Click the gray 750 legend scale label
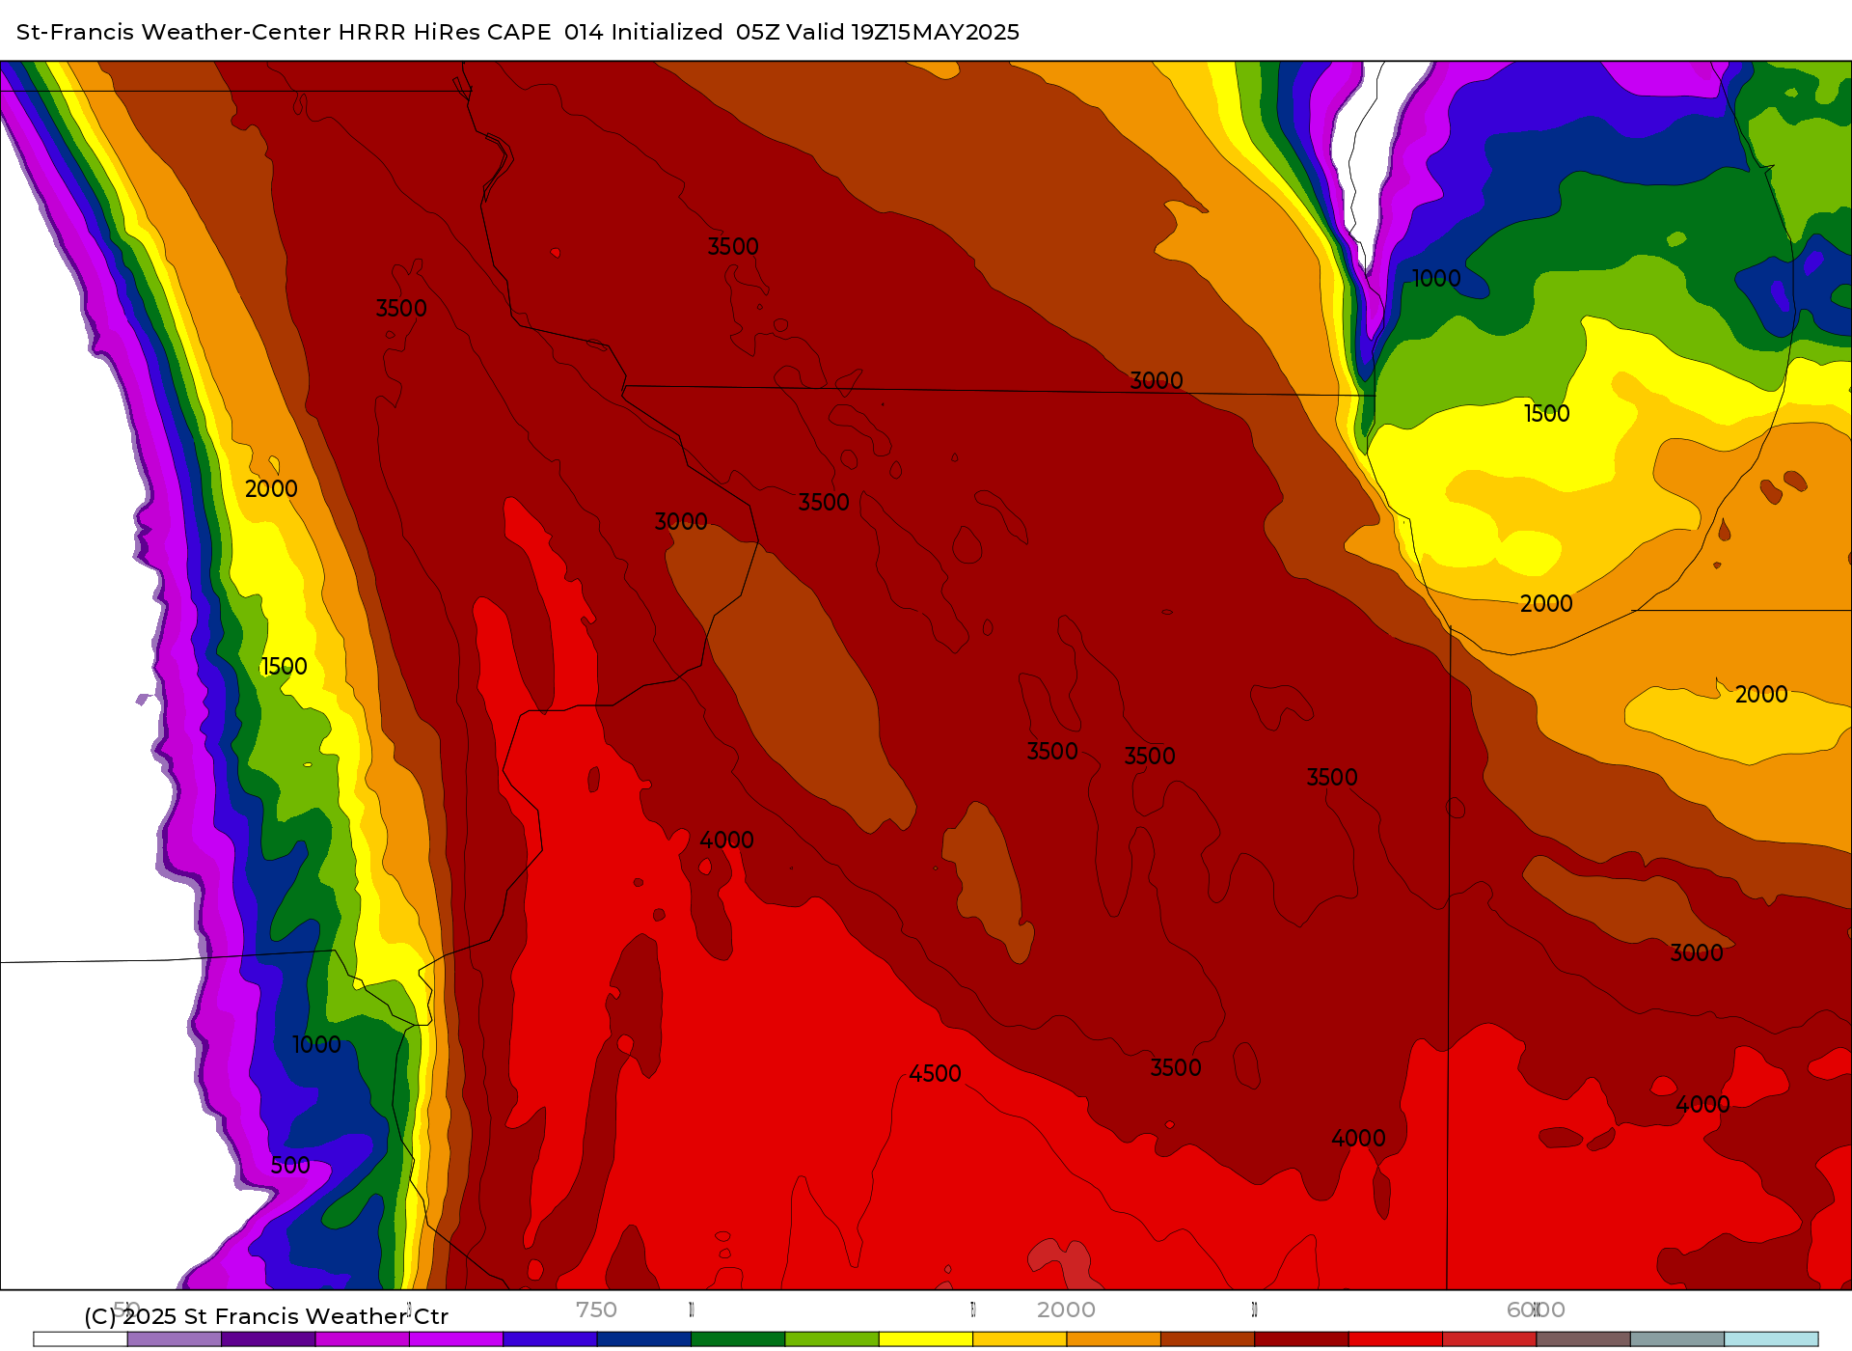The height and width of the screenshot is (1351, 1852). pos(596,1310)
